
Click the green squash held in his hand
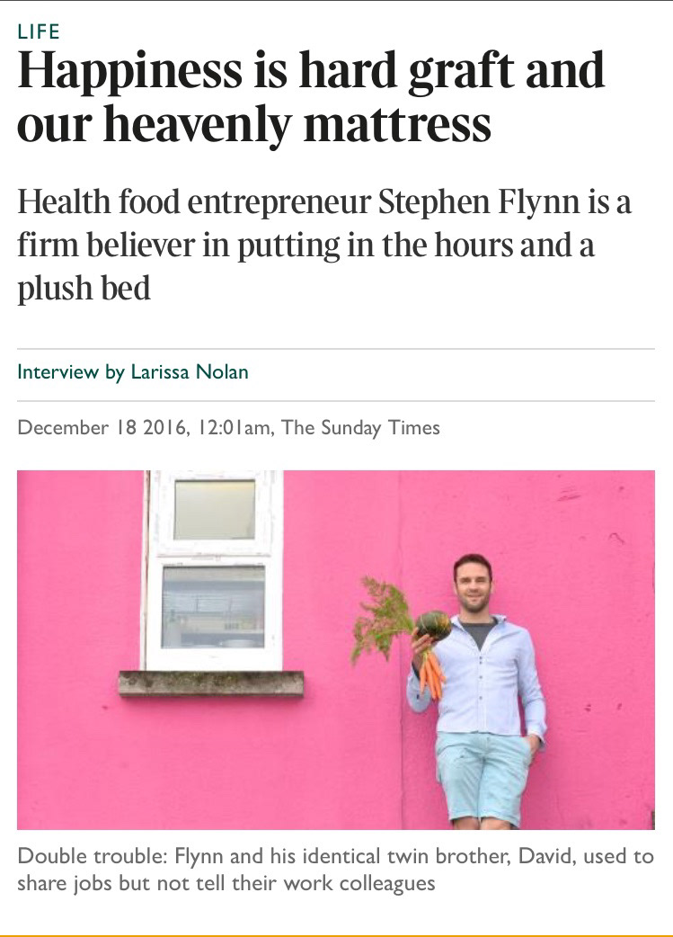coord(433,624)
